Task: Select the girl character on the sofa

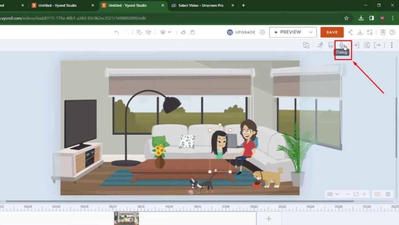Action: tap(219, 144)
